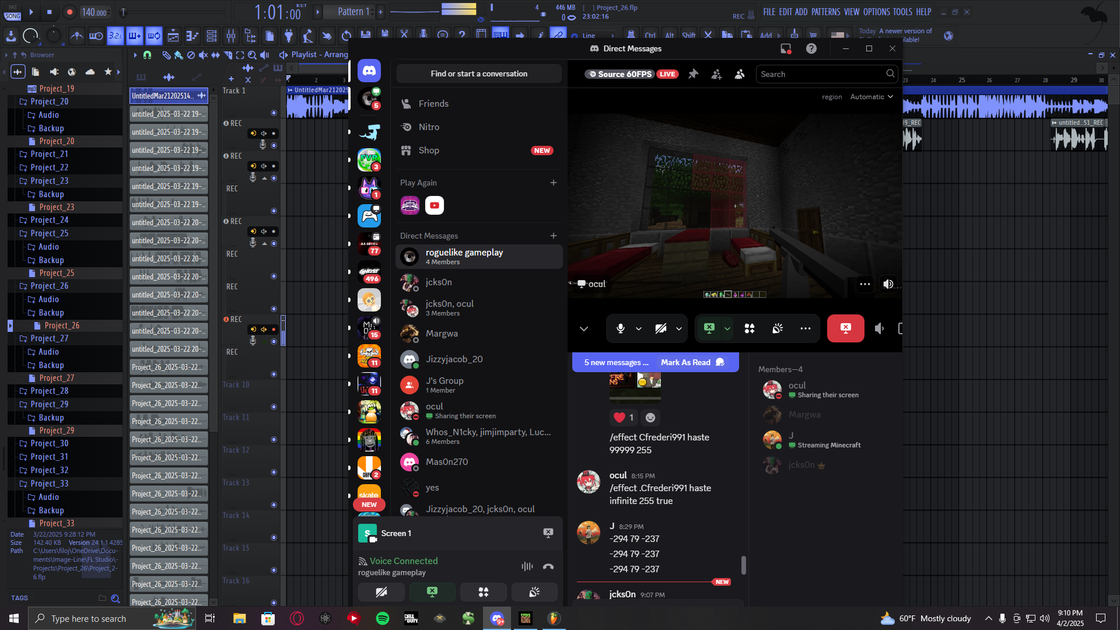Toggle noise suppression icon beside Voice Connected
The width and height of the screenshot is (1120, 630).
click(x=527, y=566)
